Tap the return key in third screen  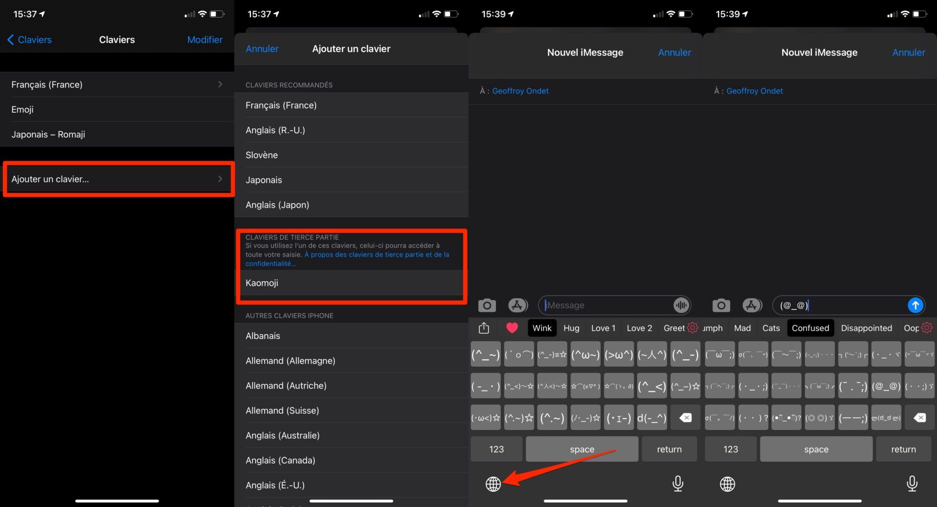click(x=669, y=449)
